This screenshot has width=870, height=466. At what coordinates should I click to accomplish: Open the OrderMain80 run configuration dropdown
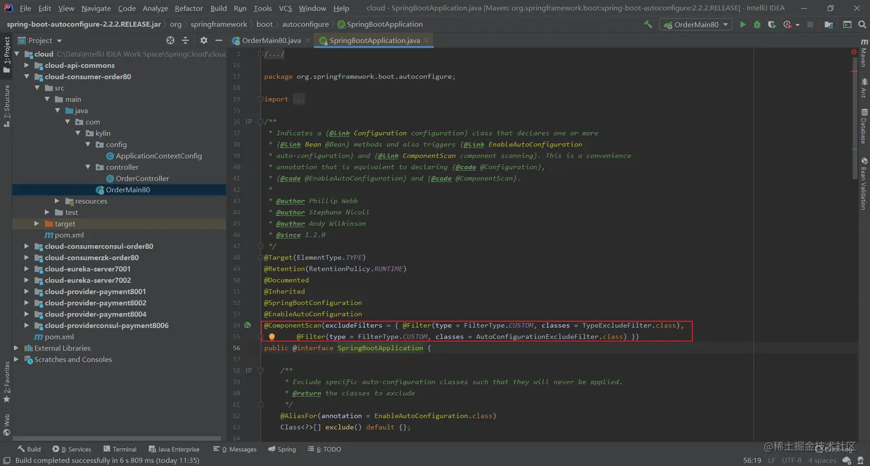(x=696, y=25)
